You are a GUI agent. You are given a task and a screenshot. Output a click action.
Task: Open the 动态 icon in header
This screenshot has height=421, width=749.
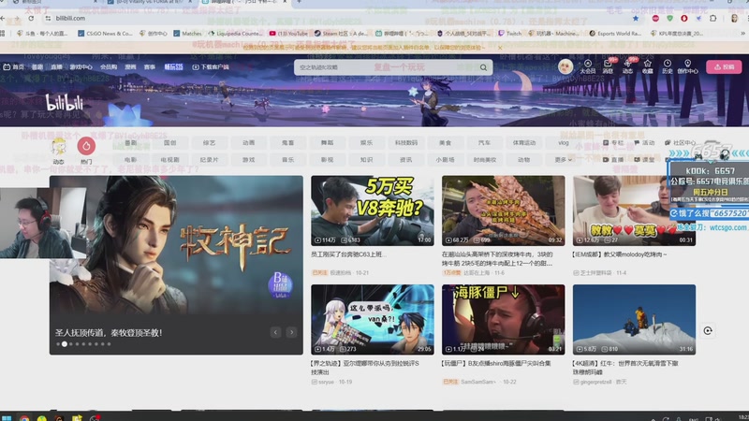click(x=627, y=66)
